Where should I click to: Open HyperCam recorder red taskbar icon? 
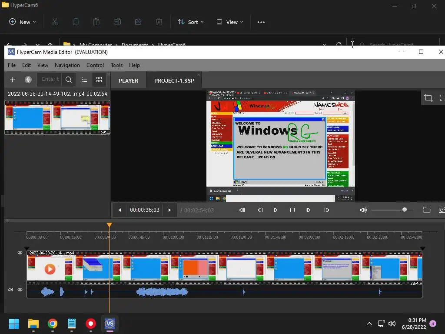click(x=91, y=324)
